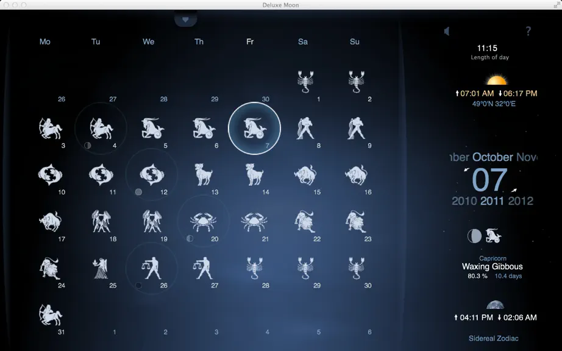Viewport: 562px width, 351px height.
Task: Open help via the question mark icon
Action: (x=528, y=31)
